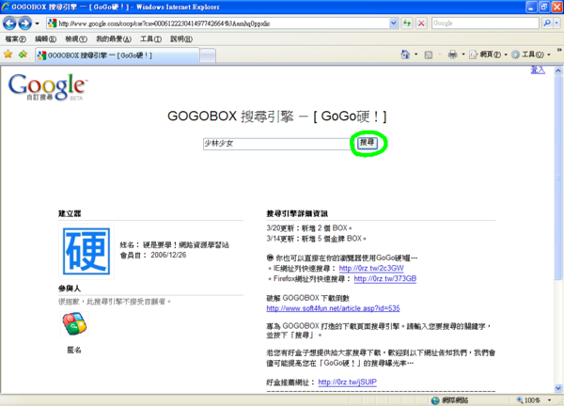The height and width of the screenshot is (406, 564).
Task: Open the 檔案(F) menu
Action: [x=15, y=39]
